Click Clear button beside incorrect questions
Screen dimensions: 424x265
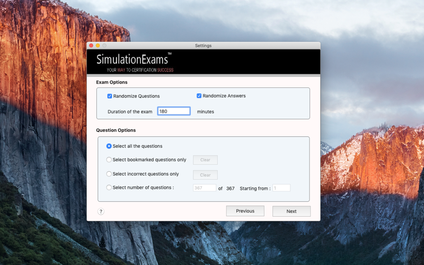[x=205, y=175]
